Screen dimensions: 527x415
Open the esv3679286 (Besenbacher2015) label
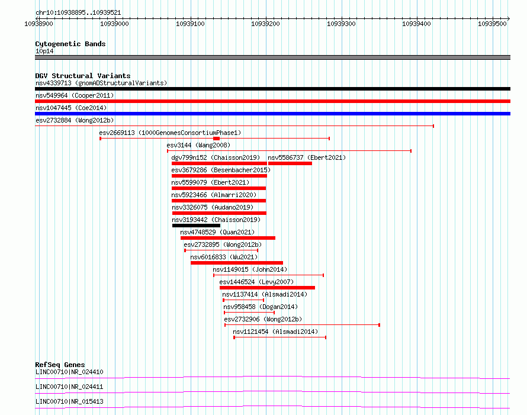click(x=221, y=170)
